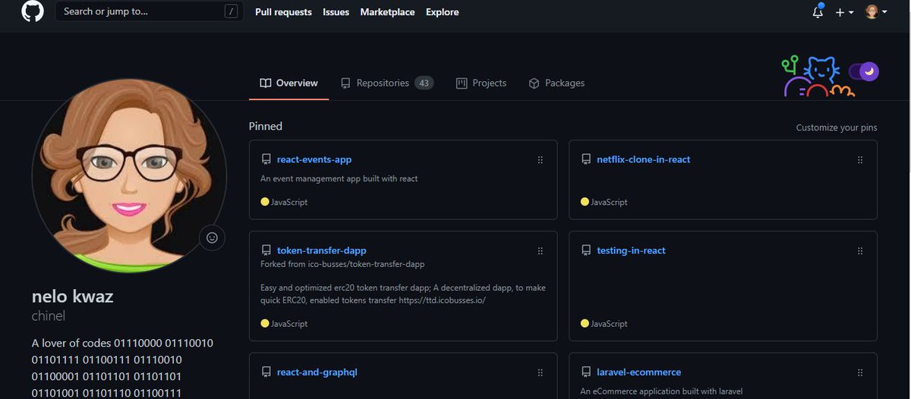Switch to the Repositories tab
Viewport: 911px width, 399px height.
click(387, 83)
